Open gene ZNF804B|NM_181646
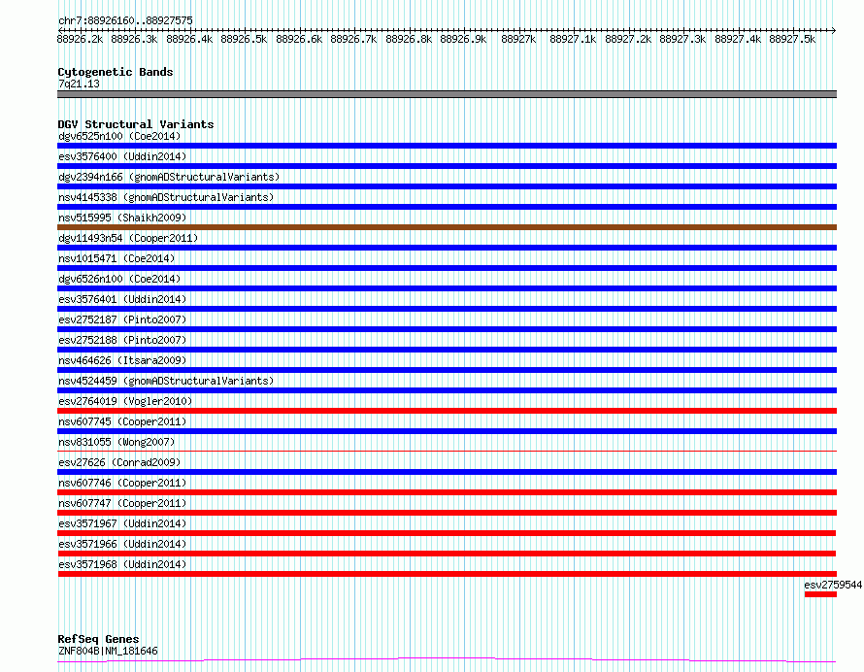The width and height of the screenshot is (864, 672). (108, 651)
